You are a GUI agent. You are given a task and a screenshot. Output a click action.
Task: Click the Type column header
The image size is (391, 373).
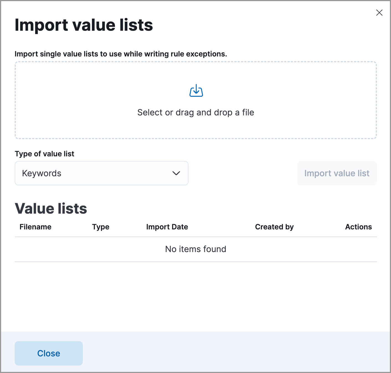pyautogui.click(x=101, y=227)
